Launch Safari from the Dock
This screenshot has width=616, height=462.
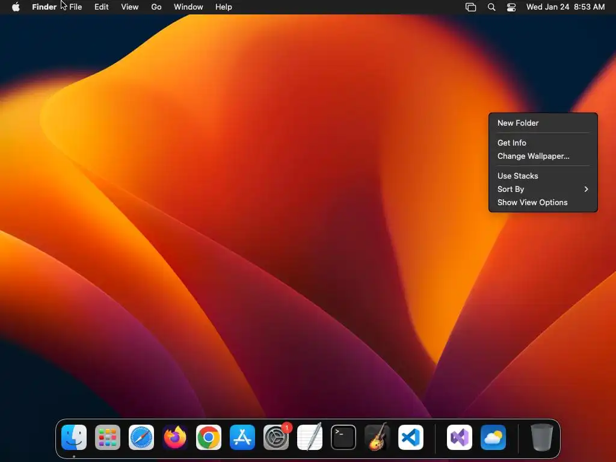[141, 437]
